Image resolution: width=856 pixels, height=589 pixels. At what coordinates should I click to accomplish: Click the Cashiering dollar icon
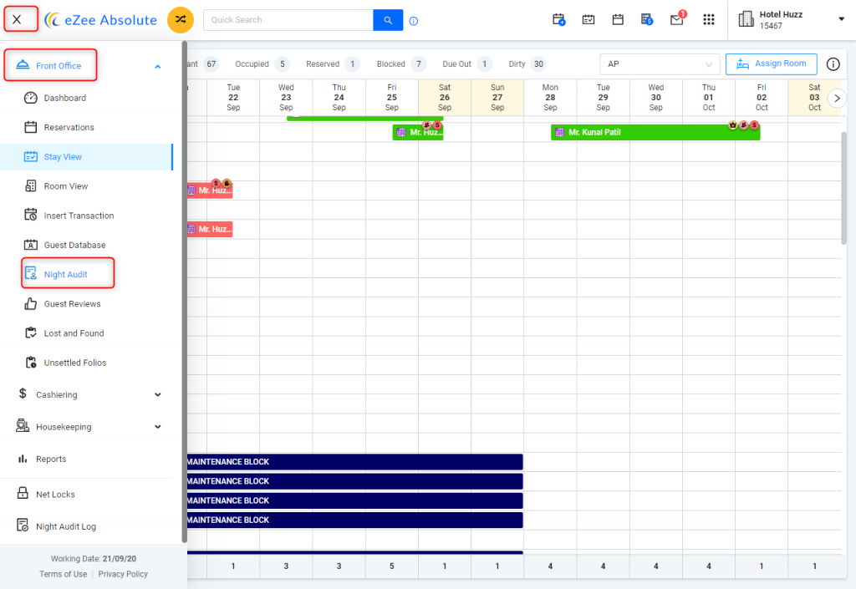pyautogui.click(x=23, y=394)
